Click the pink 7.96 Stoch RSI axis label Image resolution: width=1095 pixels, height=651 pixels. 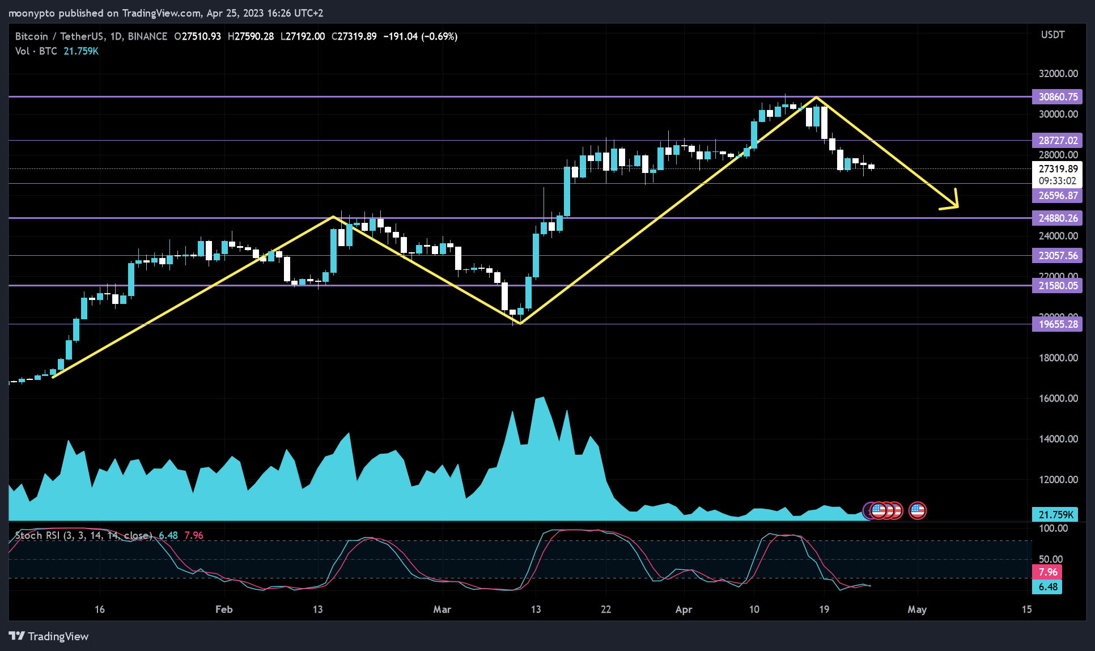click(x=1047, y=572)
